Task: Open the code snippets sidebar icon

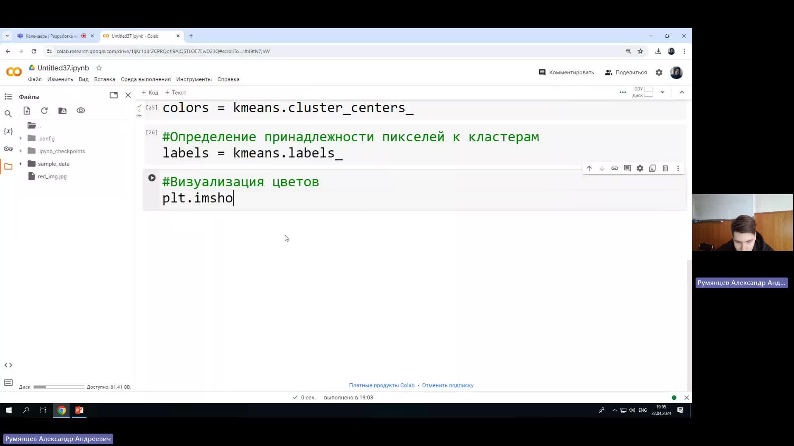Action: (x=8, y=365)
